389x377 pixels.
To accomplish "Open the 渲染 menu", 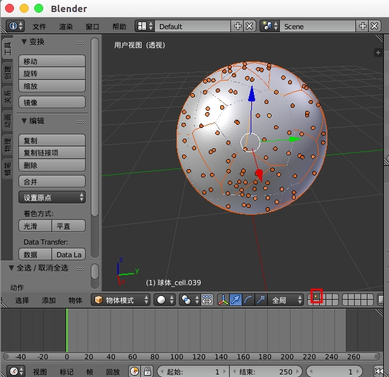I will tap(66, 26).
